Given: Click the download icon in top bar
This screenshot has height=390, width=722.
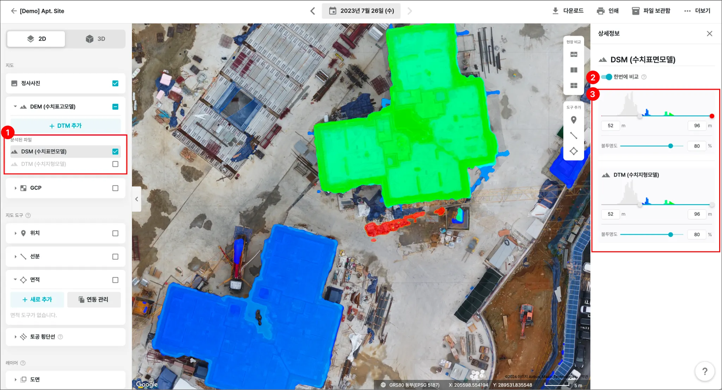Looking at the screenshot, I should (x=555, y=11).
